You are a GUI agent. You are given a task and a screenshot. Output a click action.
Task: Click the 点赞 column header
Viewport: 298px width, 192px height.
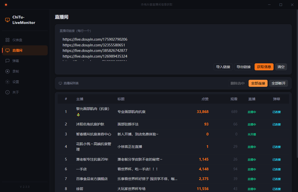[205, 99]
